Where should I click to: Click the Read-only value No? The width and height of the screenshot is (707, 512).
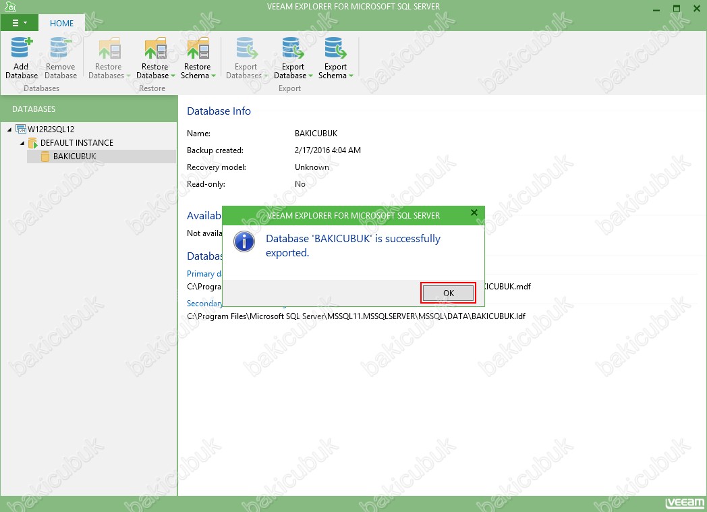click(300, 184)
